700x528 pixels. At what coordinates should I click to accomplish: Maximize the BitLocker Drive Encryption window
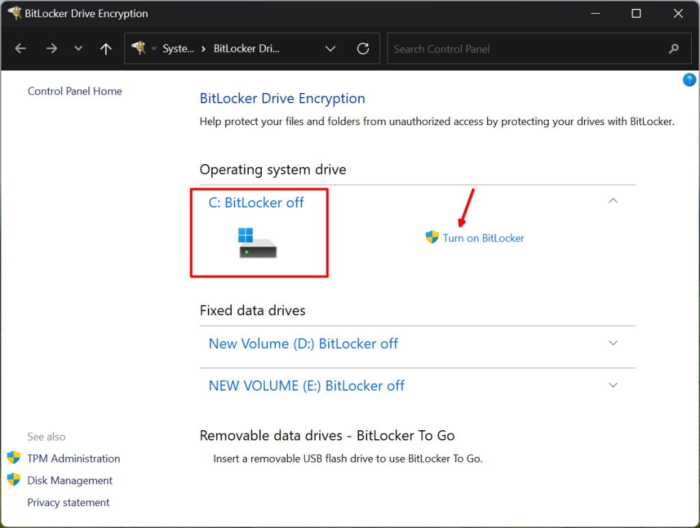click(636, 14)
